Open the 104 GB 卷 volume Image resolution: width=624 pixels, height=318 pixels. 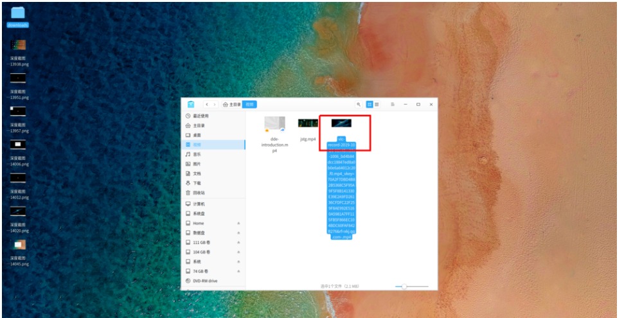[213, 252]
